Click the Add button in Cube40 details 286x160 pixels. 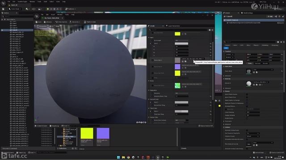point(270,16)
